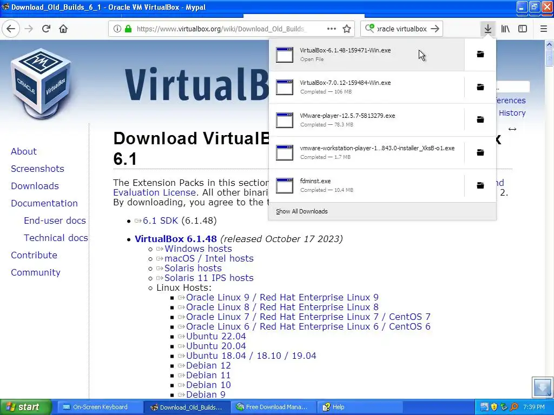Click the orange magnifier tray icon
554x415 pixels.
click(x=514, y=407)
